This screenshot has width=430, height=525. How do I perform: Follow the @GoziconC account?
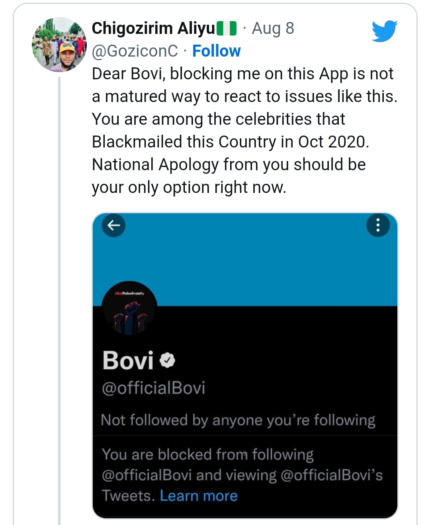(216, 51)
